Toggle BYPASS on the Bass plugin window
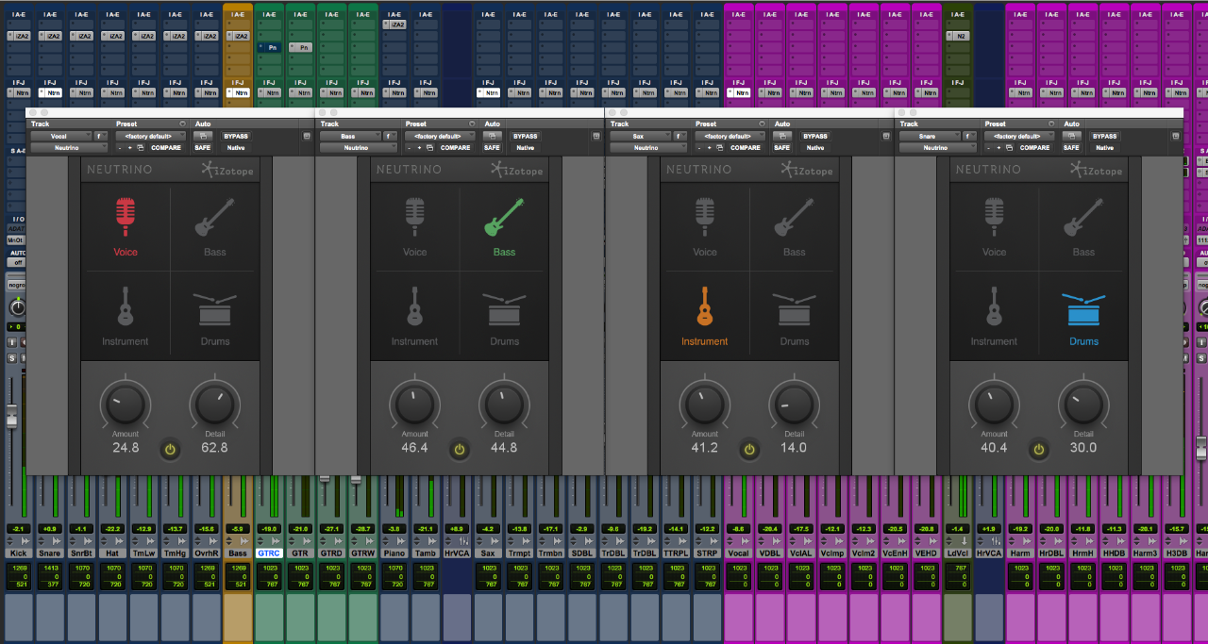 click(x=525, y=136)
